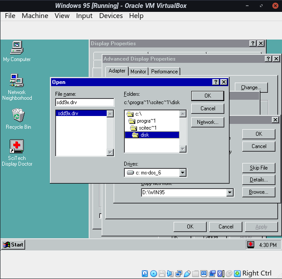The width and height of the screenshot is (282, 279).
Task: Click the red cross system tray icon
Action: point(251,245)
